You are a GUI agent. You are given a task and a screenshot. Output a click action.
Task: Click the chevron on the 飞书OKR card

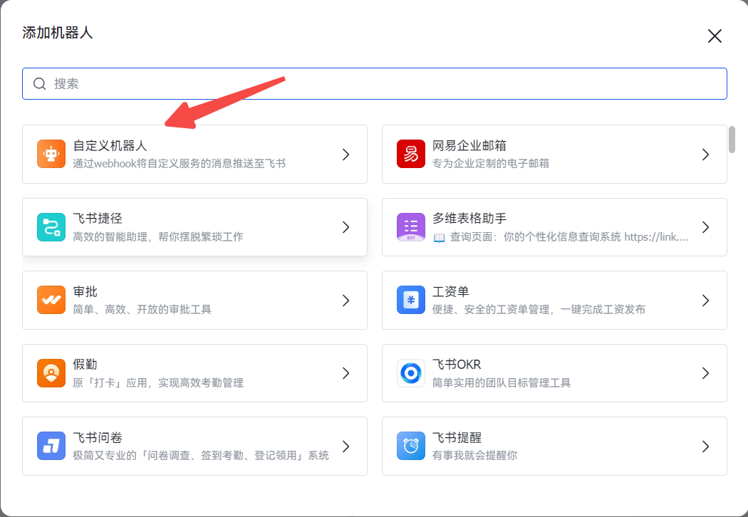[705, 373]
